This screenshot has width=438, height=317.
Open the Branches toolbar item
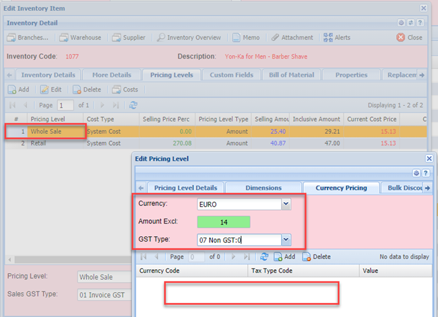[x=28, y=38]
